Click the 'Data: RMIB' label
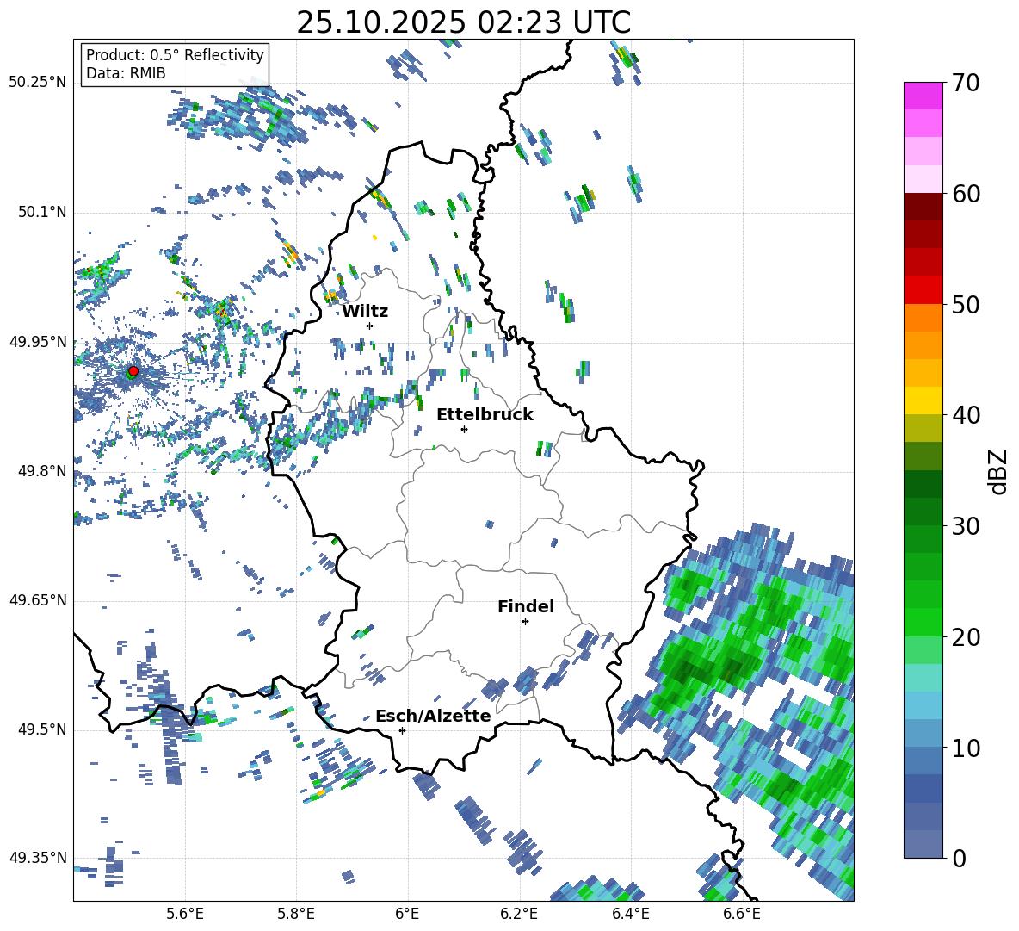This screenshot has height=931, width=1019. pyautogui.click(x=126, y=73)
